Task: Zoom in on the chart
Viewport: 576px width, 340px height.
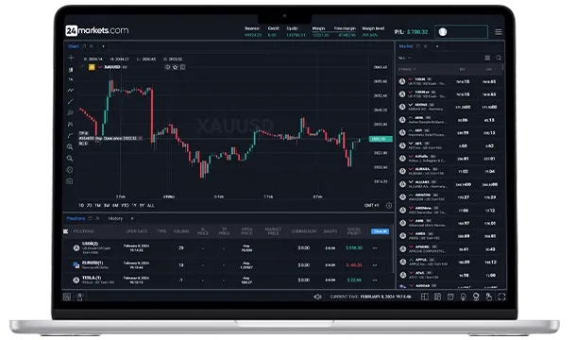Action: [70, 147]
